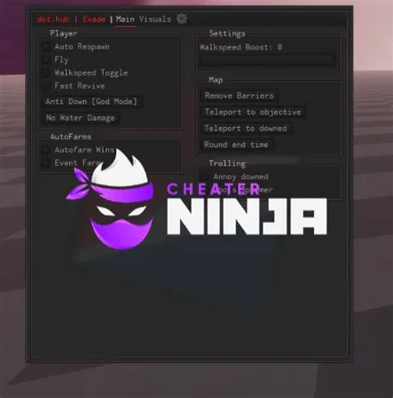This screenshot has width=393, height=398.
Task: Click the AutoFarms section heading
Action: tap(70, 137)
